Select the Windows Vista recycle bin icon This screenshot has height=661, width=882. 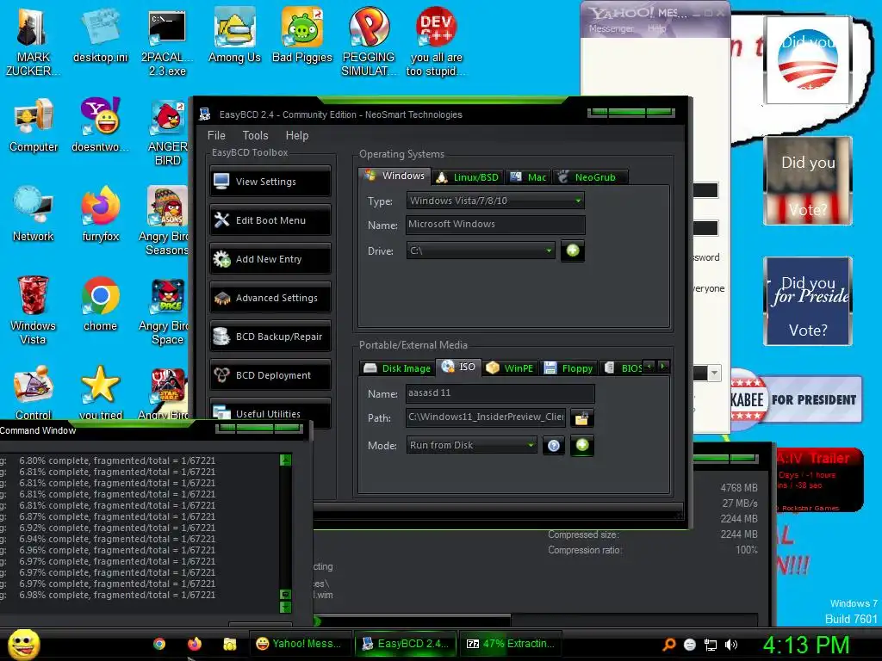(33, 310)
